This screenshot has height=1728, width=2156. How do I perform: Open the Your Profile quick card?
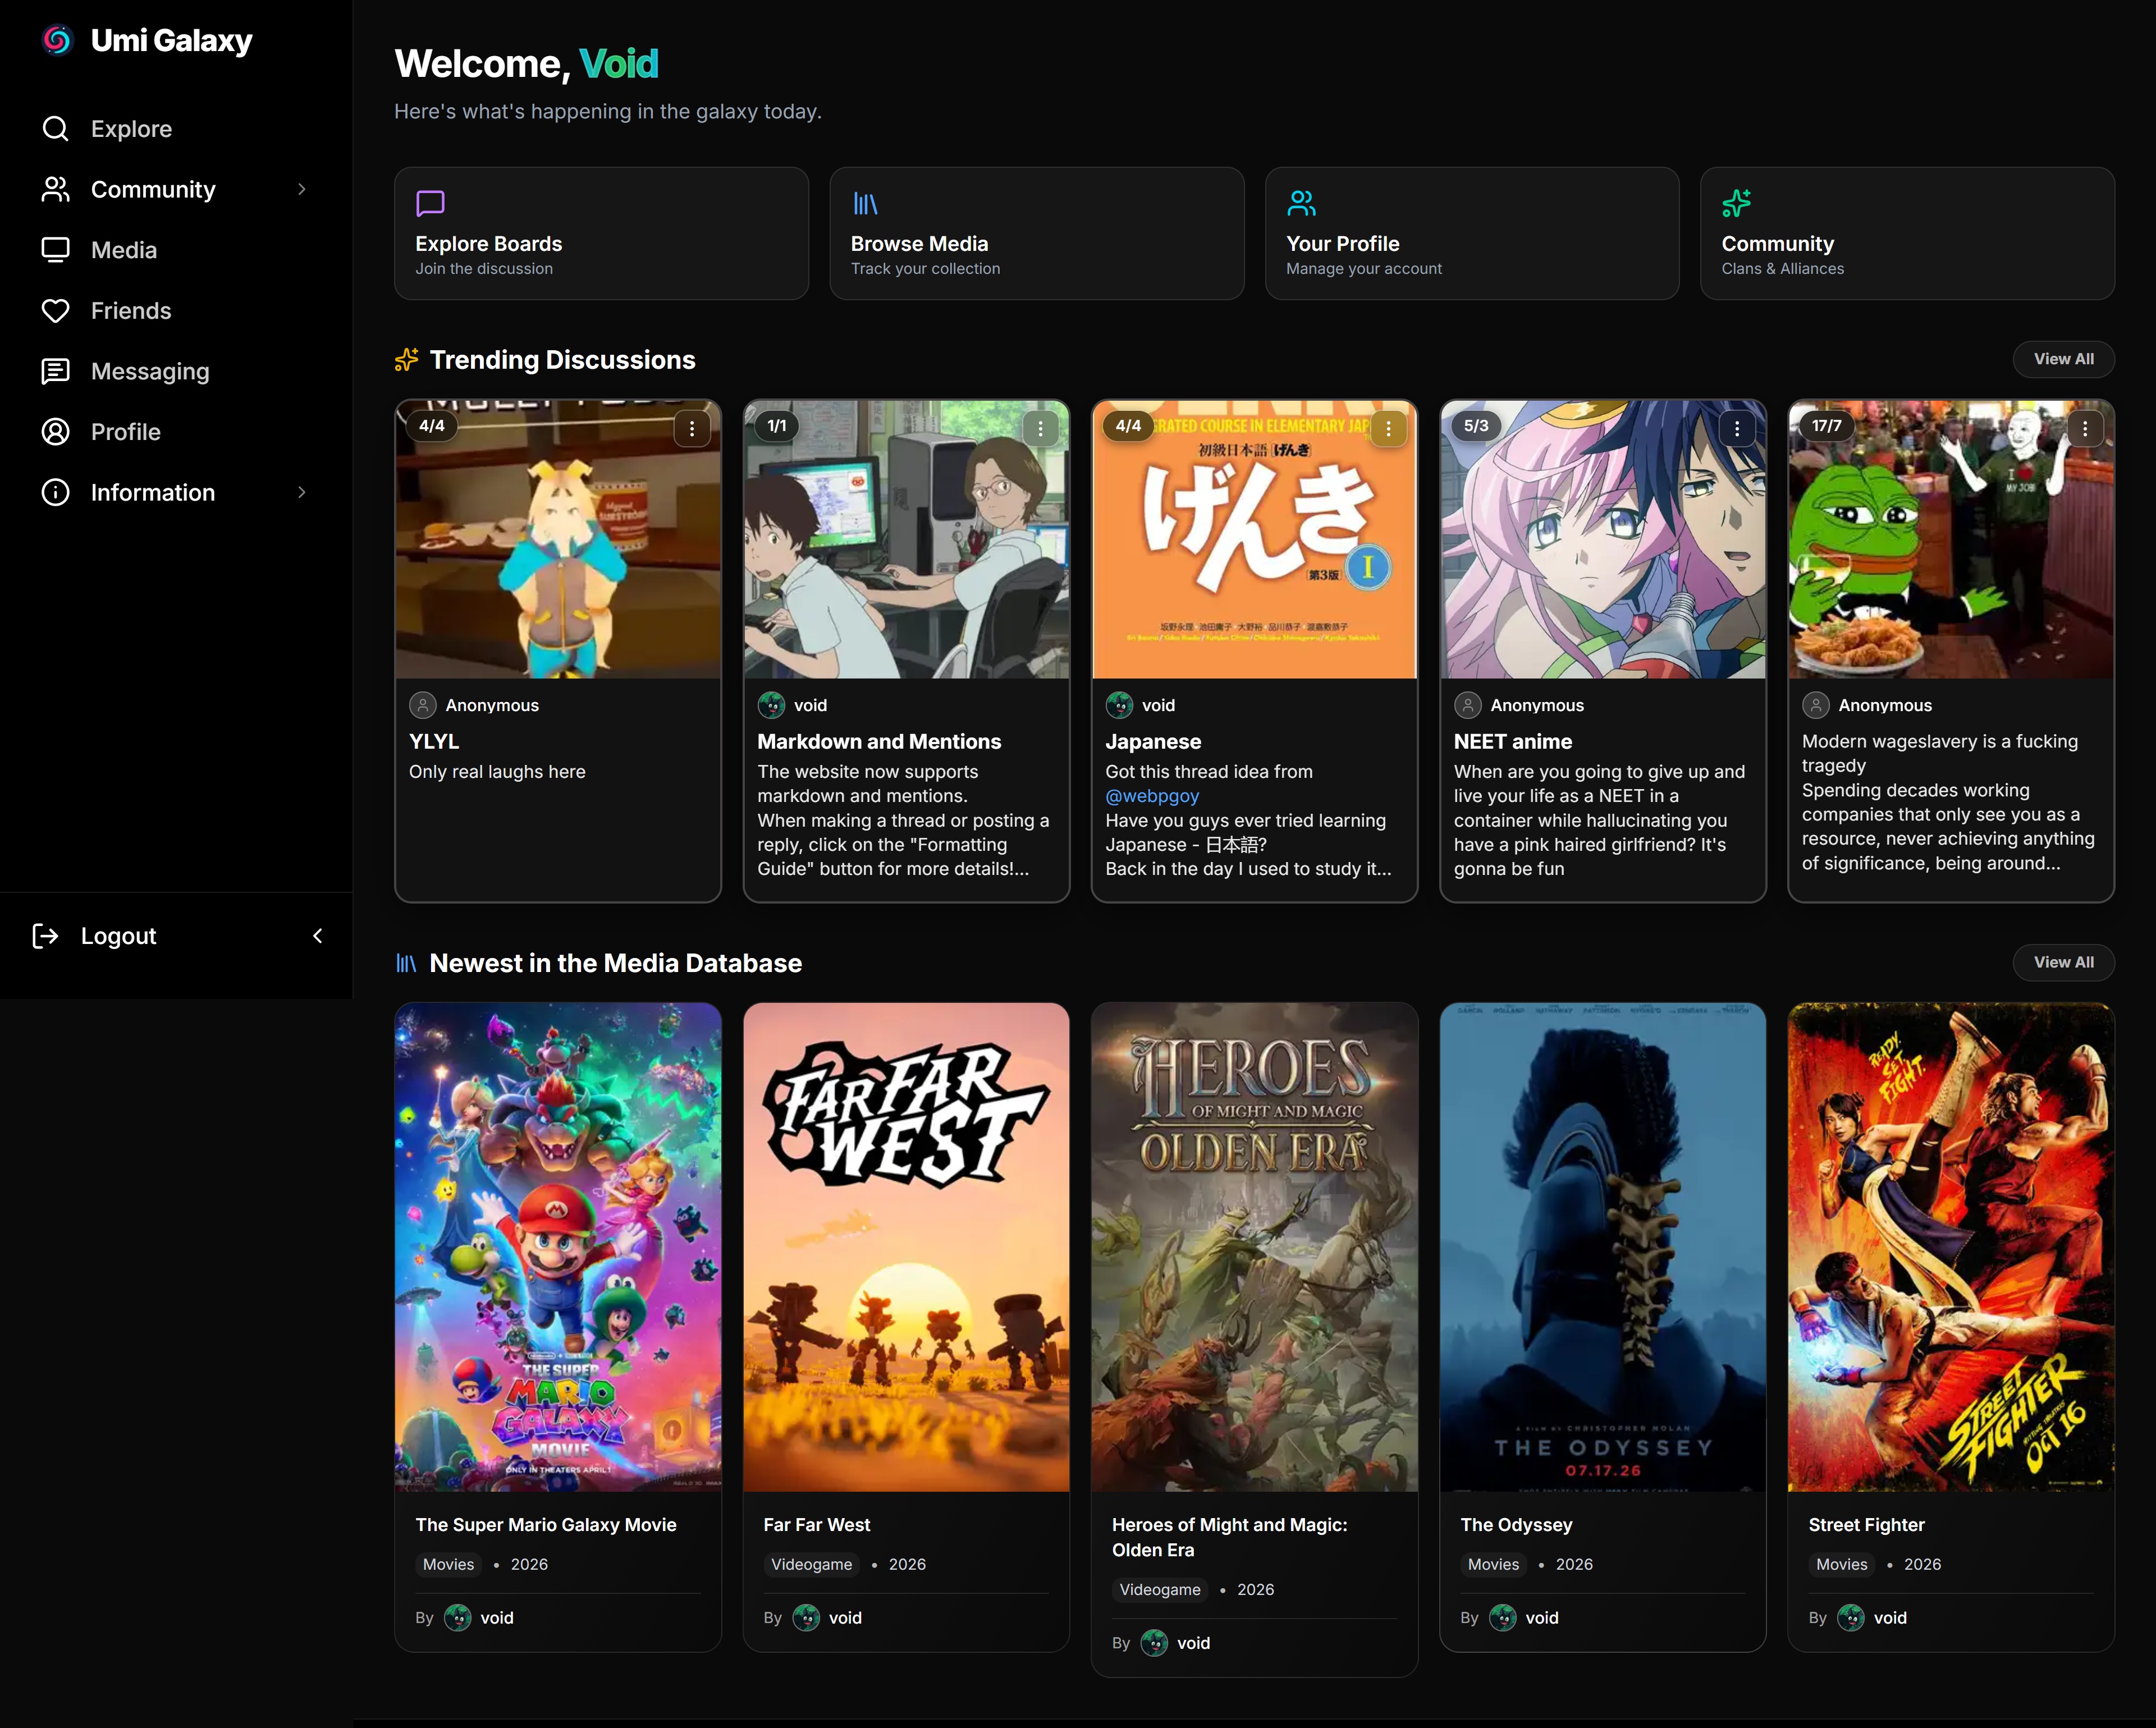tap(1472, 233)
